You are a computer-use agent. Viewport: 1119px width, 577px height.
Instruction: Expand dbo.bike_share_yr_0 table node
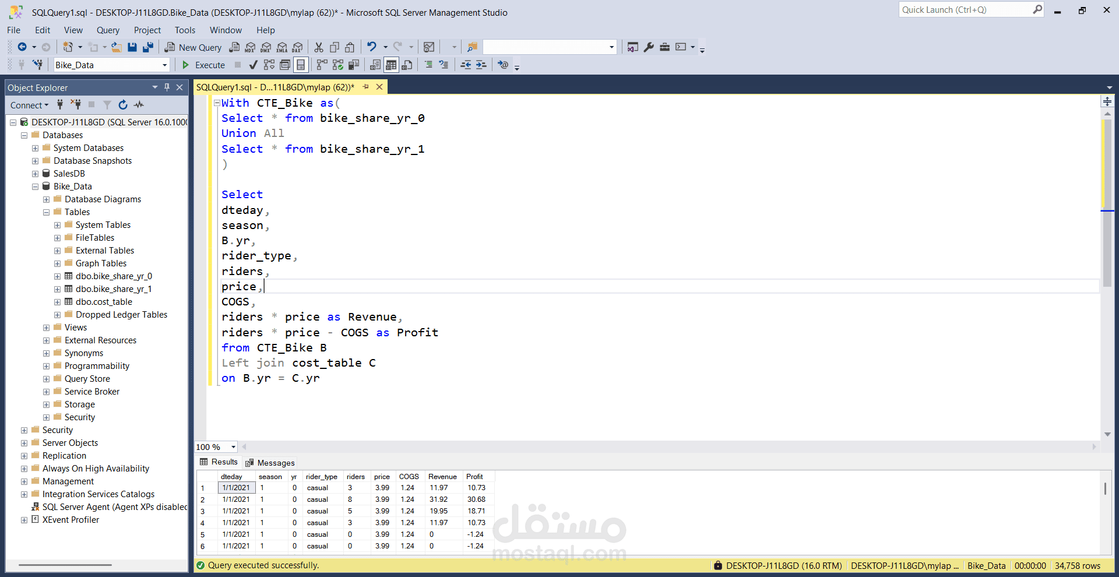[57, 276]
